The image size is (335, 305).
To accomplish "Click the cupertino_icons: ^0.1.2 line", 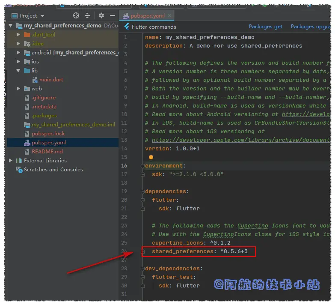I will 191,243.
